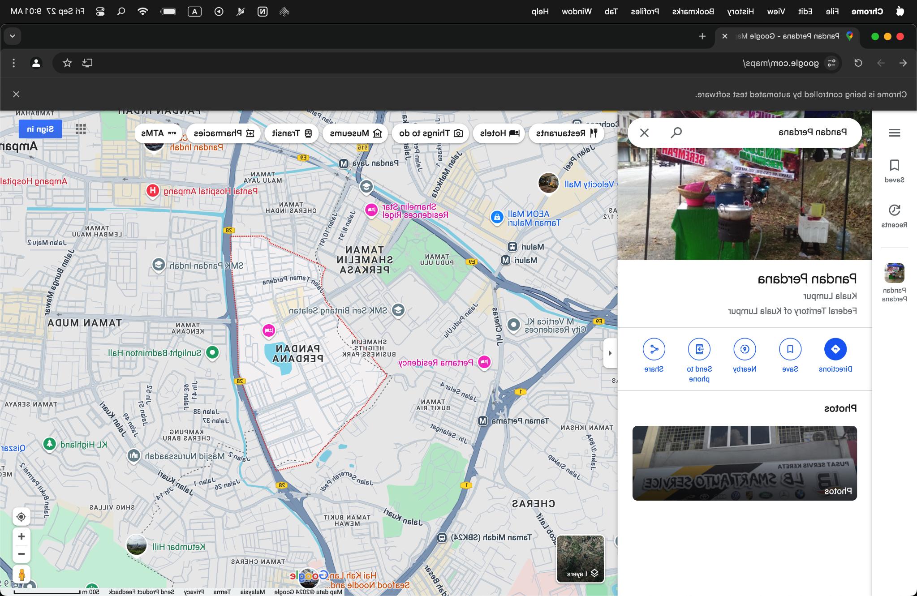Select the Things to do chip

[x=431, y=133]
